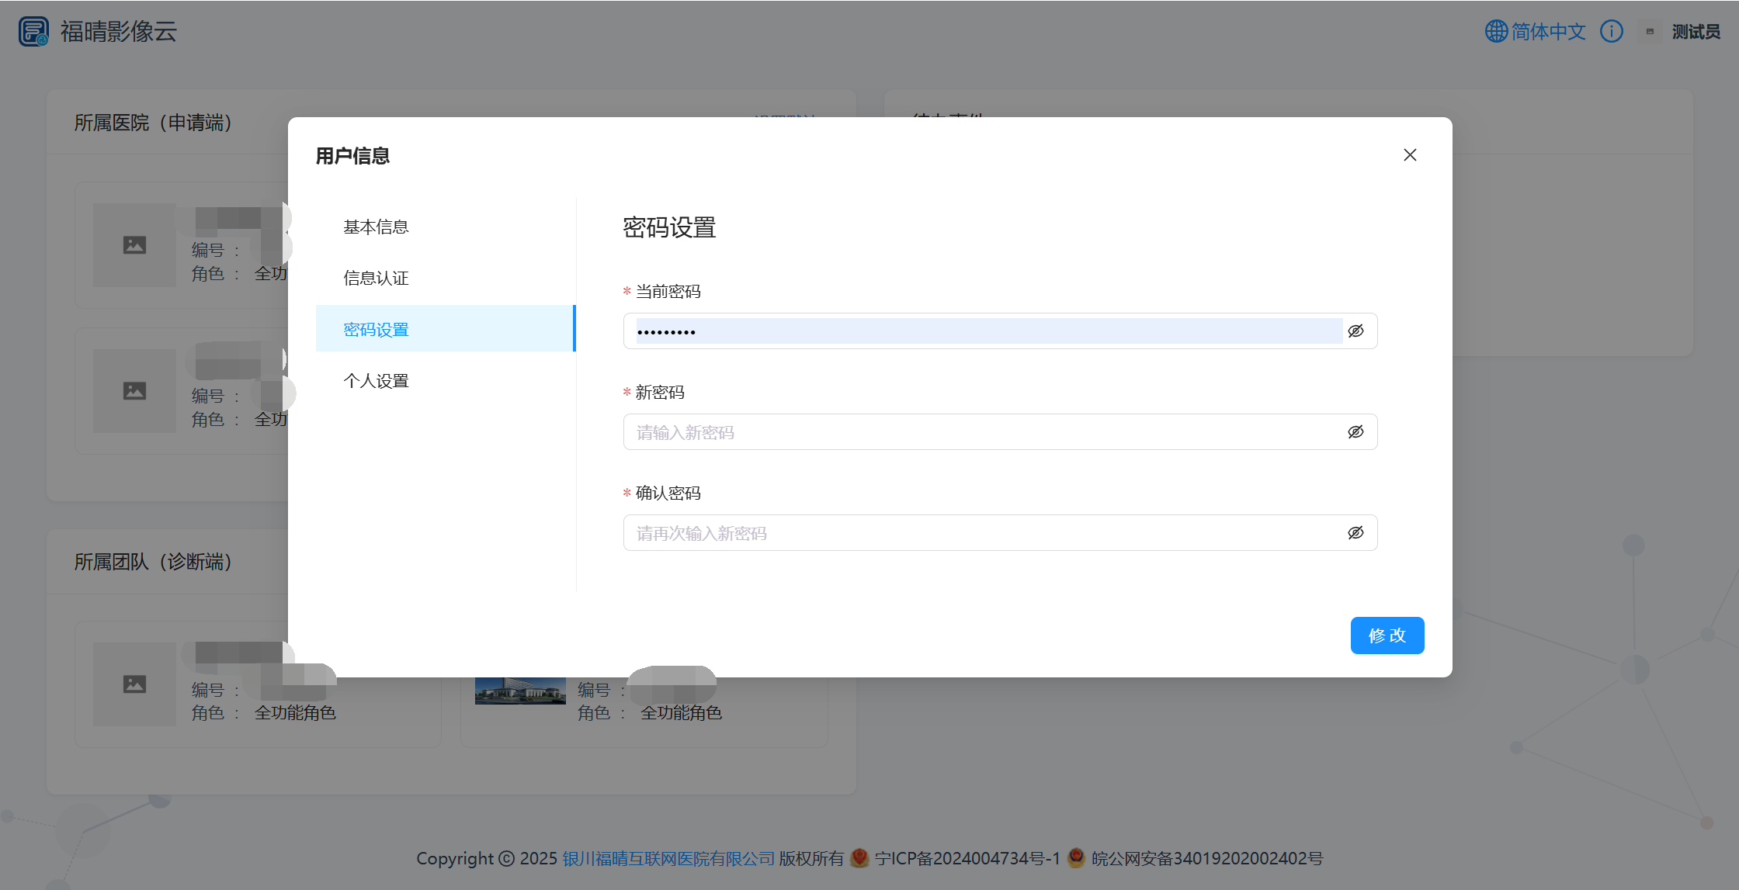Open the info circle icon in the header
The image size is (1739, 890).
[1612, 31]
